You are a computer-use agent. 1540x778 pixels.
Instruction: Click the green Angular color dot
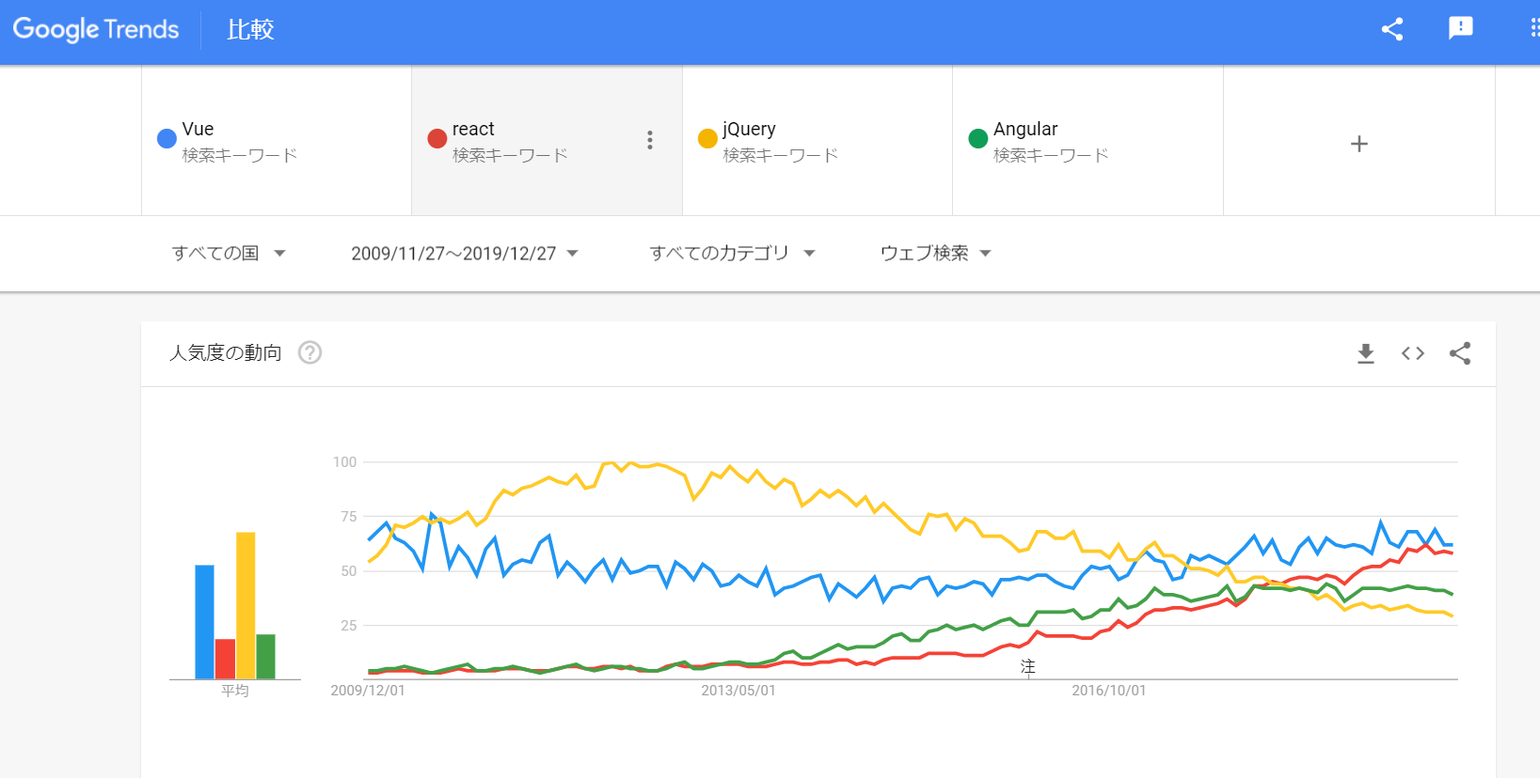(x=978, y=139)
